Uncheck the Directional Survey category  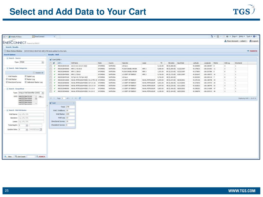(x=7, y=82)
